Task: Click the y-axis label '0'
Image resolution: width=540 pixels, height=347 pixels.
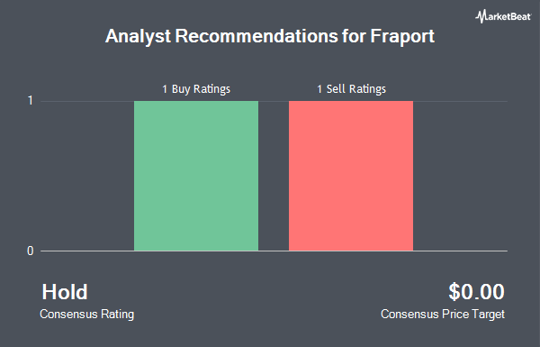Action: pos(31,251)
